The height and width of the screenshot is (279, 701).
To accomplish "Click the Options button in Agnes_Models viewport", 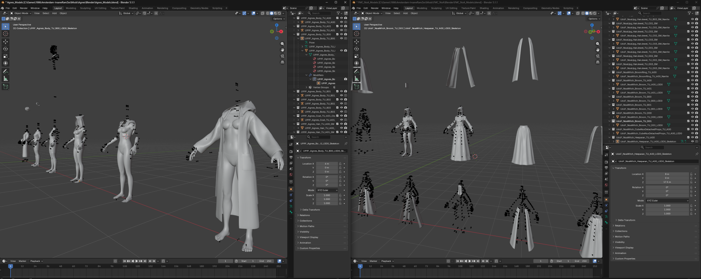I will 278,19.
